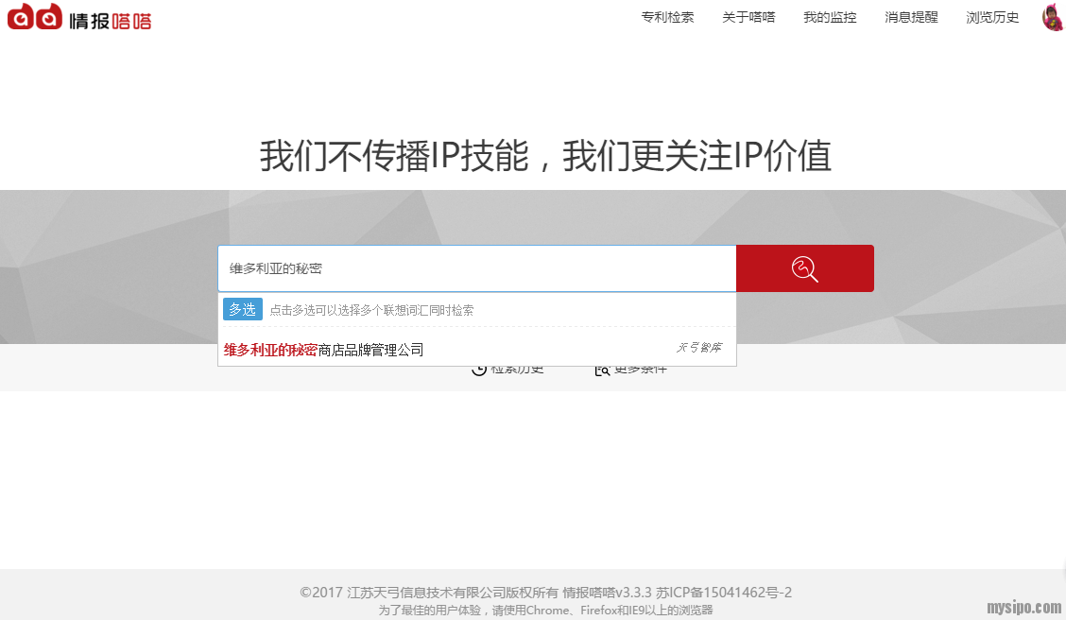Open 我的监控 in the navigation
Image resolution: width=1066 pixels, height=620 pixels.
click(x=830, y=17)
